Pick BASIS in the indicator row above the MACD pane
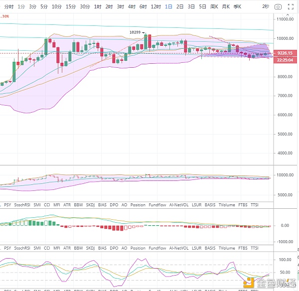Image resolution: width=299 pixels, height=291 pixels. coord(210,205)
